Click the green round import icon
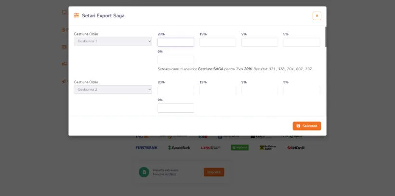Image resolution: width=395 pixels, height=196 pixels. [x=144, y=172]
